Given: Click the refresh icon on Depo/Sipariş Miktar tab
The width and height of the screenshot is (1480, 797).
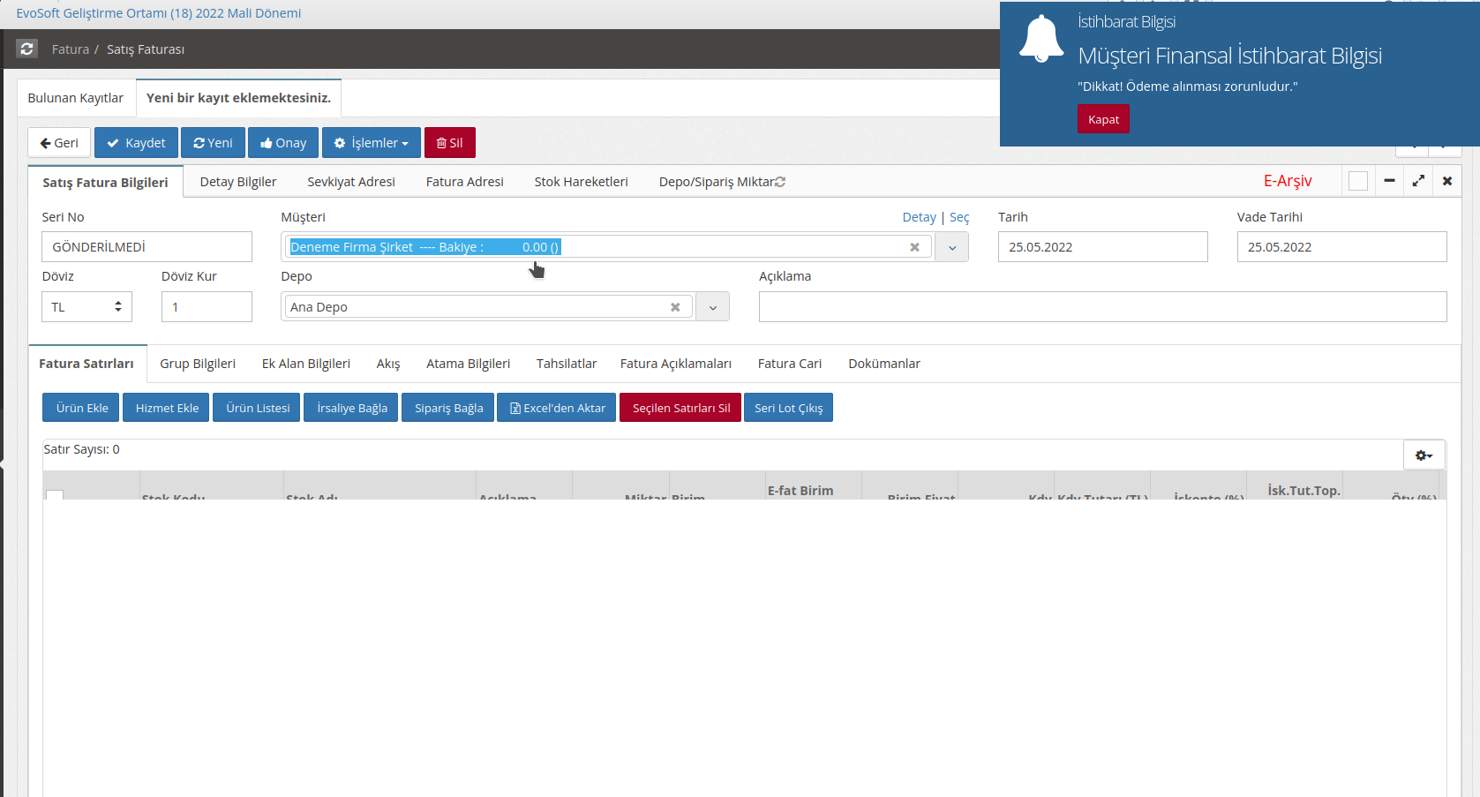Looking at the screenshot, I should click(780, 182).
